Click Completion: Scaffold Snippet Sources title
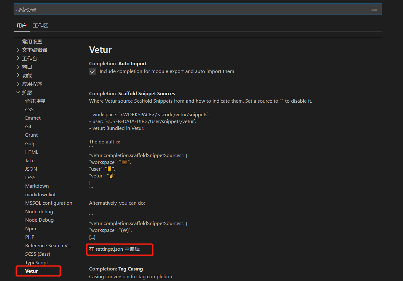The width and height of the screenshot is (403, 281). (132, 93)
